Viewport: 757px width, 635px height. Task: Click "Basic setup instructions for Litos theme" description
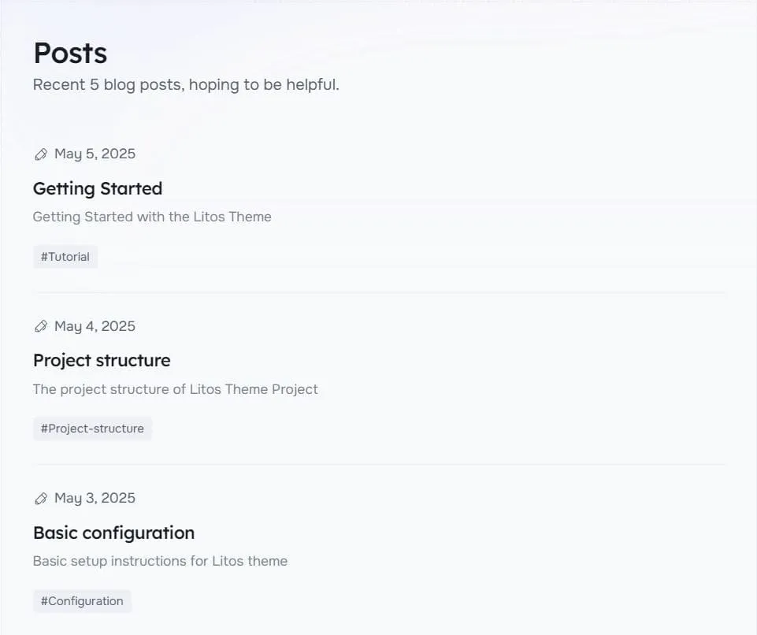pyautogui.click(x=160, y=561)
